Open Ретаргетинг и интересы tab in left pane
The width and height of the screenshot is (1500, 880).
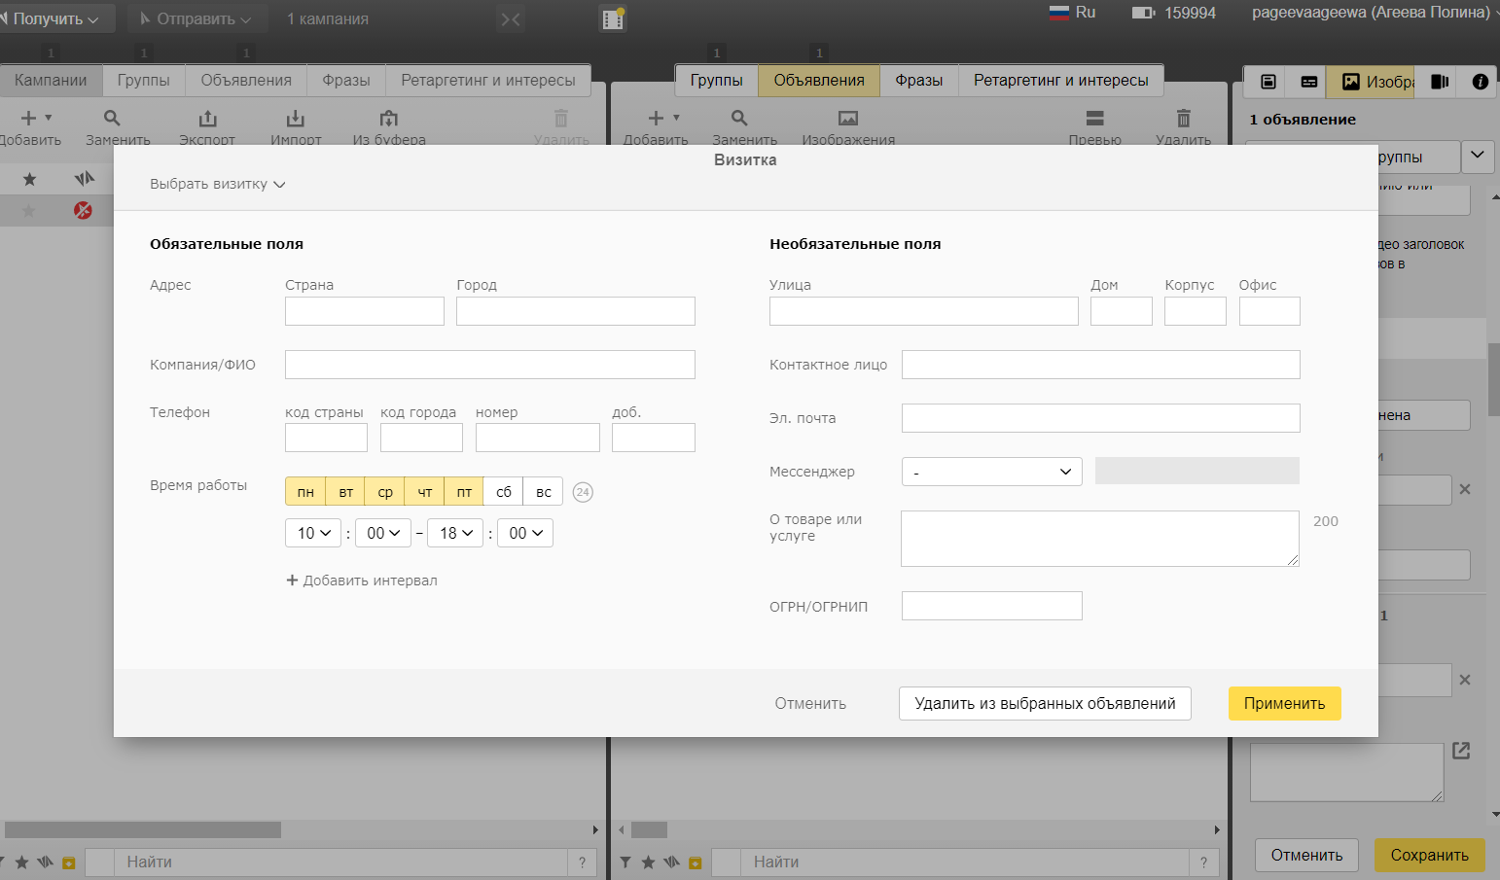[x=488, y=80]
